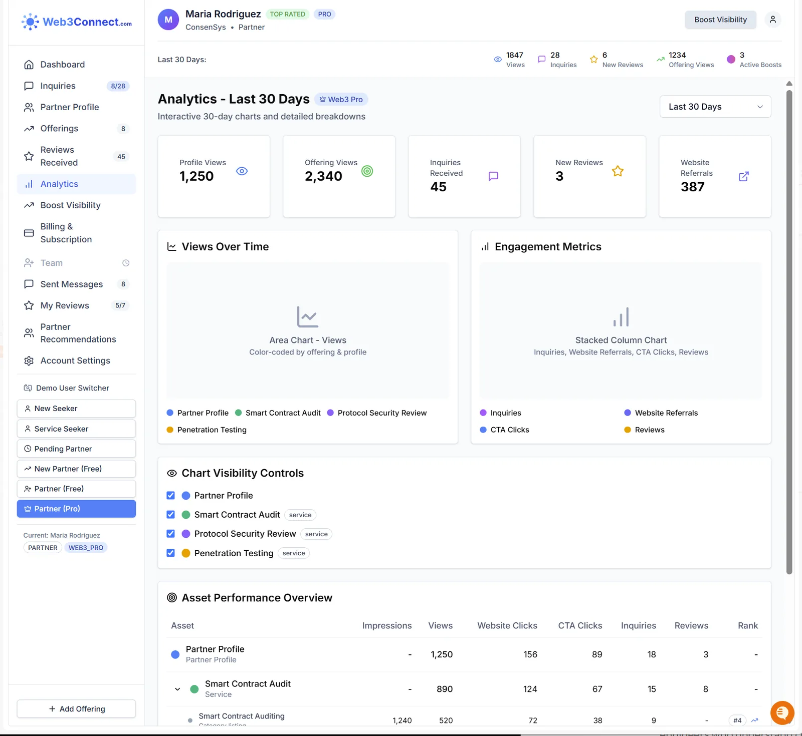The image size is (802, 736).
Task: Click external link icon on Website Referrals card
Action: point(744,176)
